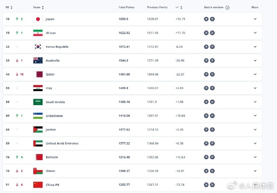The width and height of the screenshot is (277, 193).
Task: Click the China PR flag icon
Action: pos(38,185)
